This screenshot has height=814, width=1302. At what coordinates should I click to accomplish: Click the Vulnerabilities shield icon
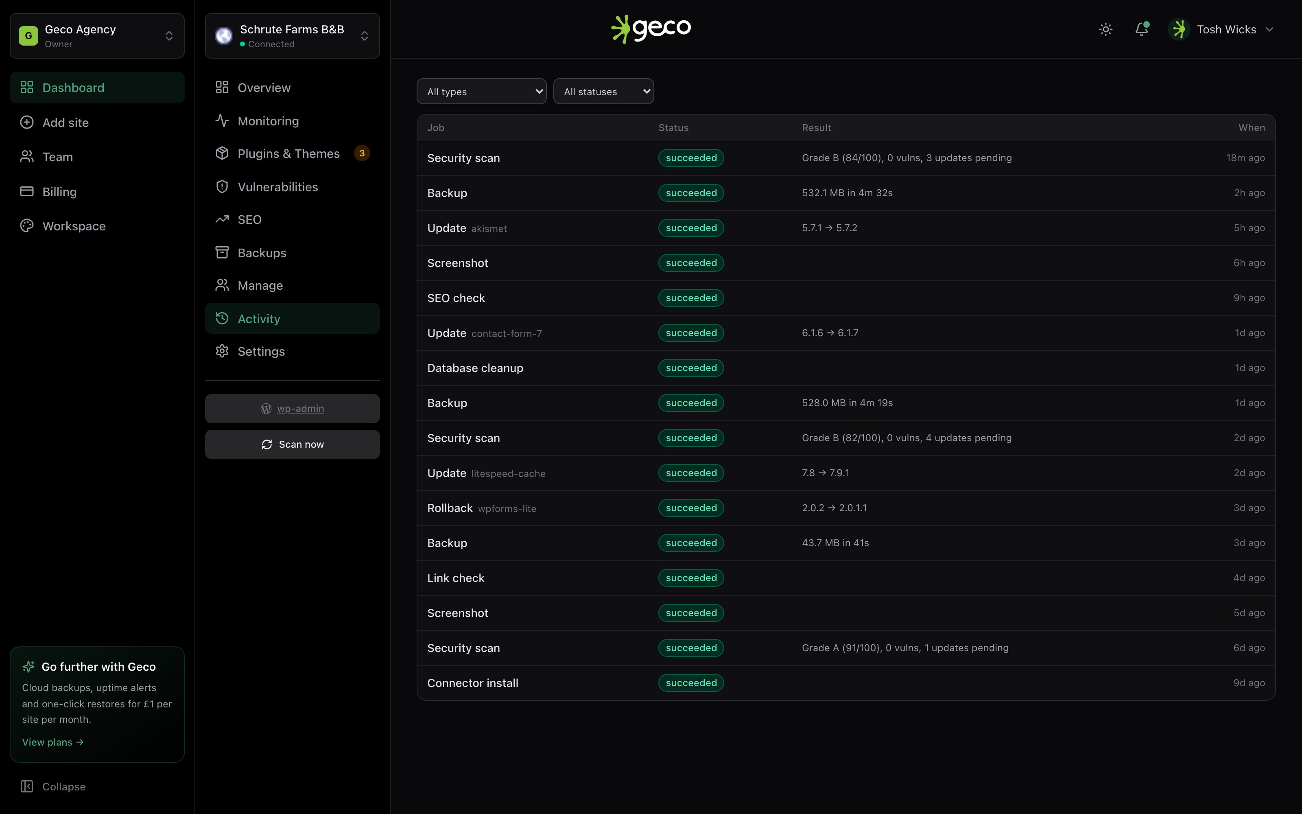[x=222, y=187]
